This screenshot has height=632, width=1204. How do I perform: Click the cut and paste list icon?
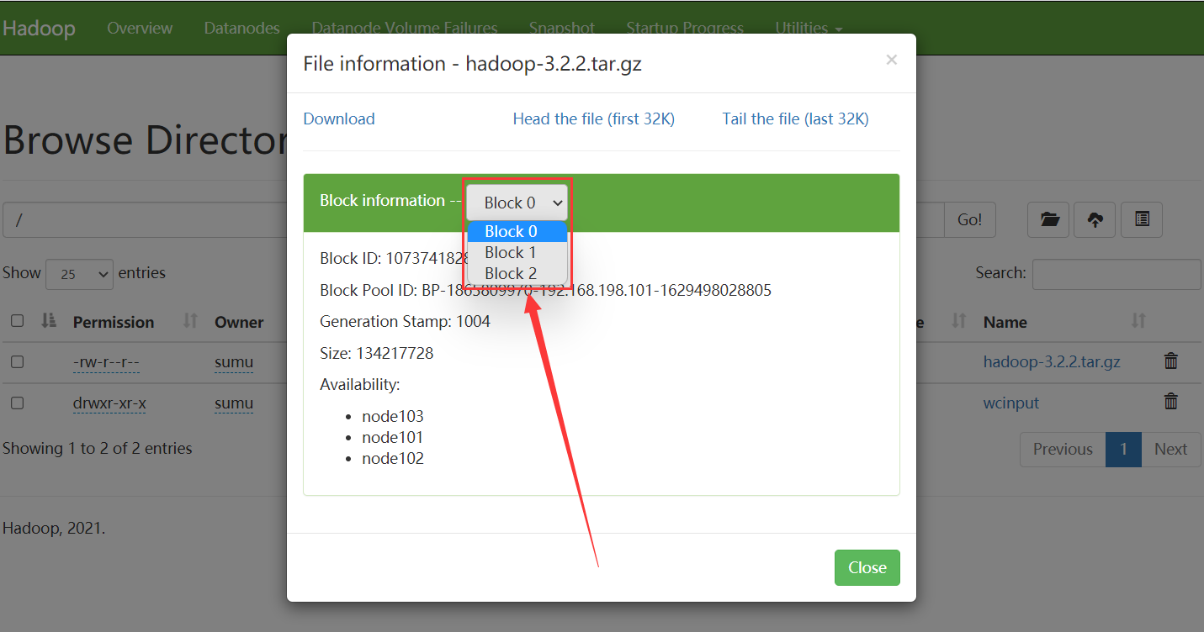1142,220
